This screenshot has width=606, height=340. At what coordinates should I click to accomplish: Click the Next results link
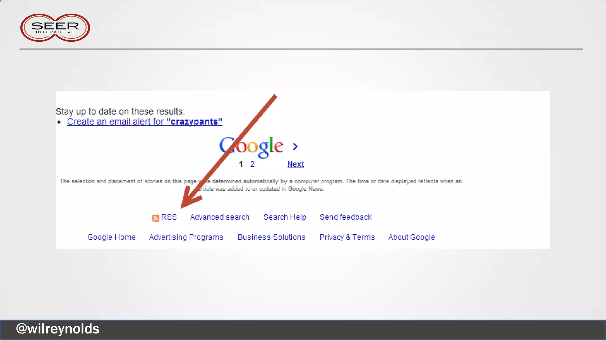coord(296,164)
